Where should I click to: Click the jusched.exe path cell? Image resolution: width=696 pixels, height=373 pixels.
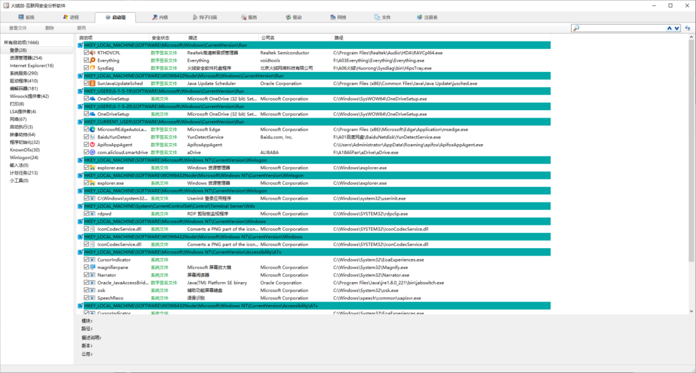click(405, 84)
